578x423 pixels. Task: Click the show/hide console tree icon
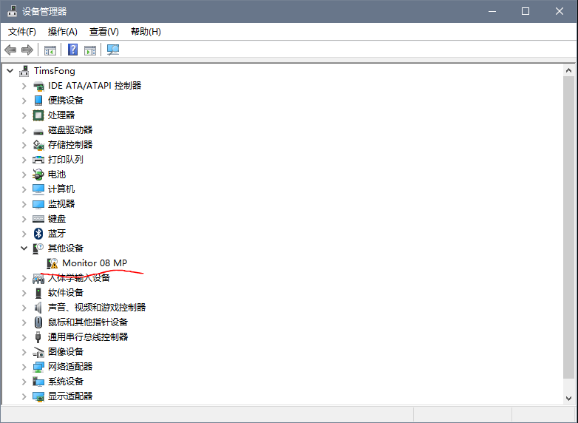(50, 50)
